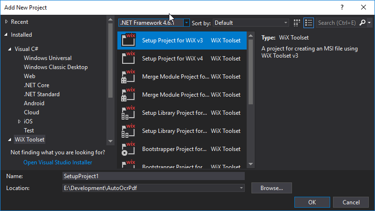Select the Web category

pyautogui.click(x=30, y=76)
